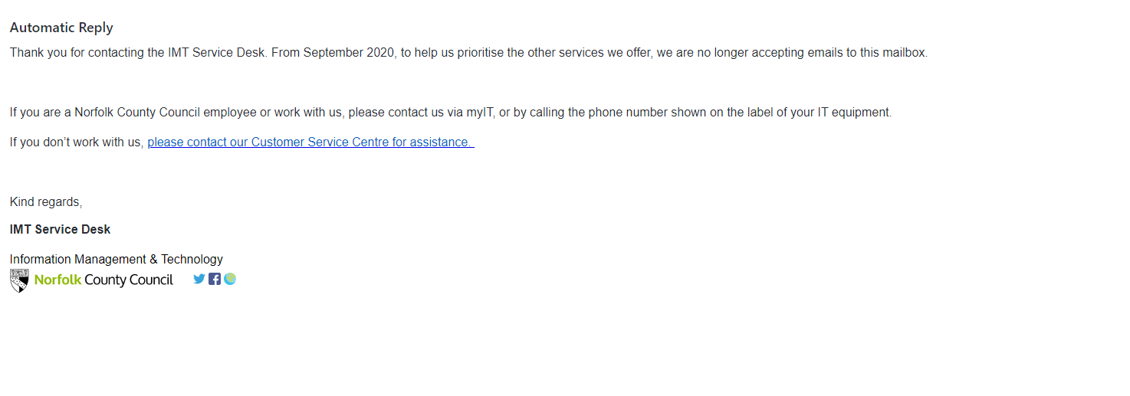The width and height of the screenshot is (1130, 396).
Task: Click the globe website icon
Action: pyautogui.click(x=230, y=279)
